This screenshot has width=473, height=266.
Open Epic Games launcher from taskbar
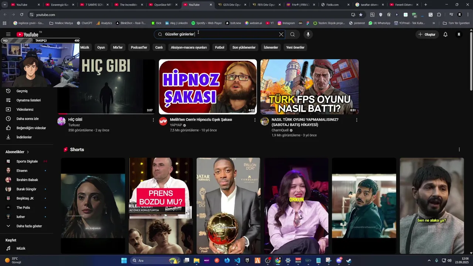(247, 260)
